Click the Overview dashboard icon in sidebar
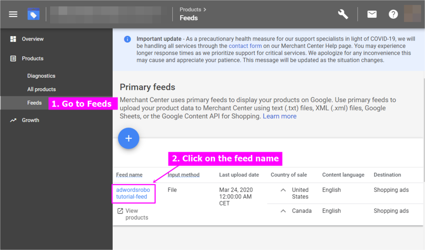Image resolution: width=425 pixels, height=250 pixels. (13, 39)
